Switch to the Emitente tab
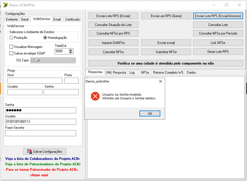The width and height of the screenshot is (247, 181). 12,19
